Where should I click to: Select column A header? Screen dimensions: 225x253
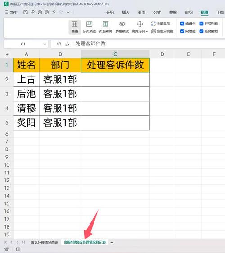(x=26, y=54)
